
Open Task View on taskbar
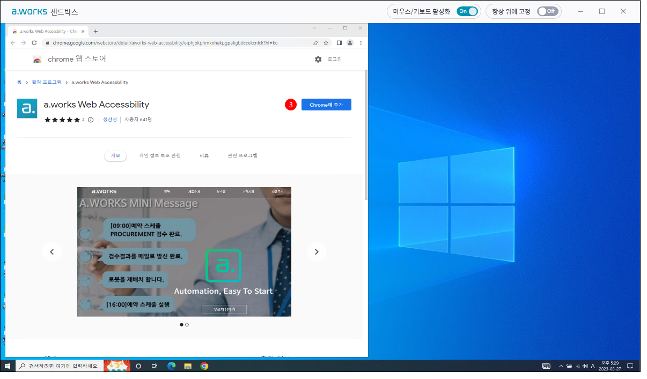tap(154, 366)
